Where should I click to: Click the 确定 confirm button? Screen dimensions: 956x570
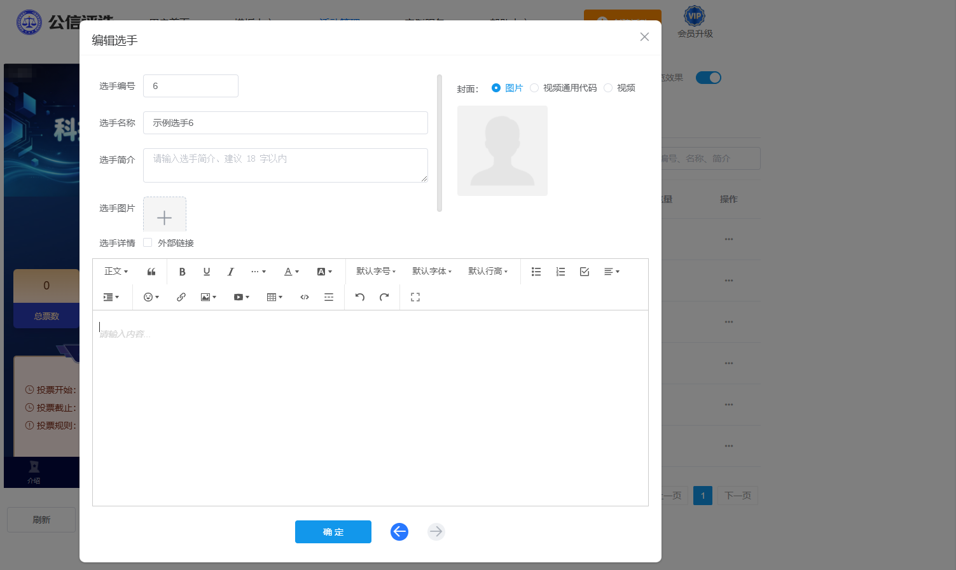pyautogui.click(x=333, y=532)
